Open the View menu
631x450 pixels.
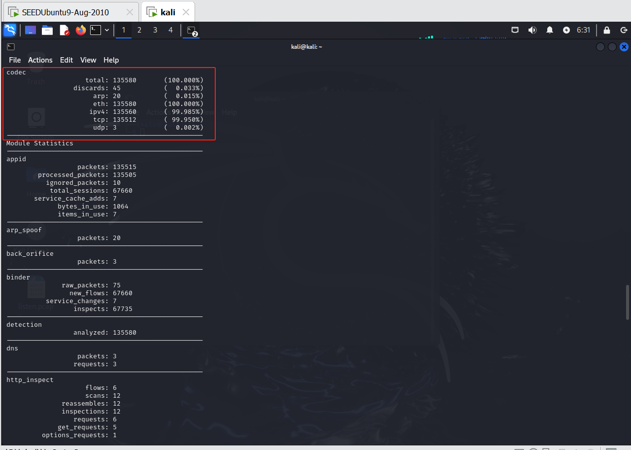88,60
